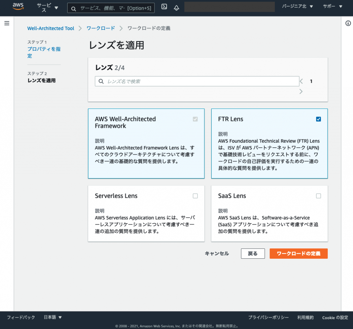Select page 1 of lens list
The width and height of the screenshot is (353, 329).
tap(311, 81)
